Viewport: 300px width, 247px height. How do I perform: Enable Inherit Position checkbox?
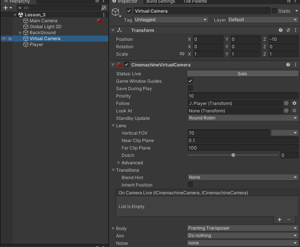pos(190,185)
